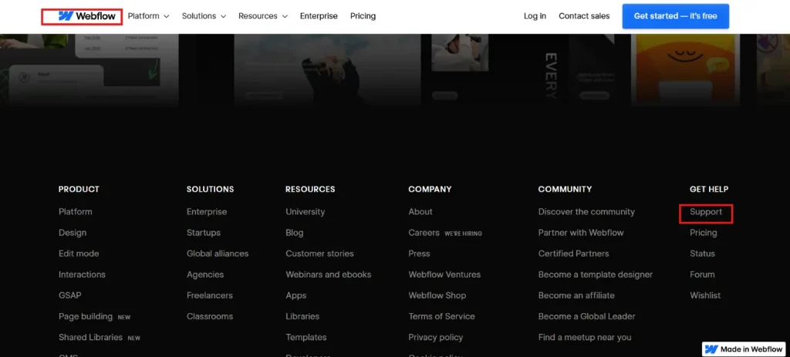
Task: Open University footer link
Action: coord(305,211)
